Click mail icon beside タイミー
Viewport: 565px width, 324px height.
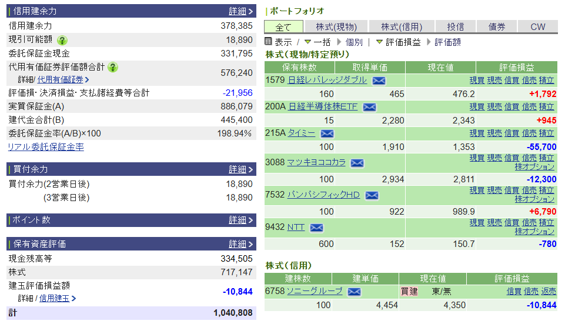327,133
